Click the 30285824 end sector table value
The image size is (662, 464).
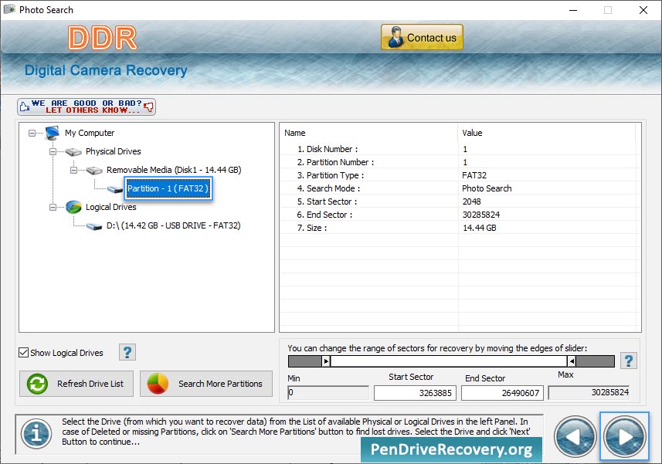481,215
